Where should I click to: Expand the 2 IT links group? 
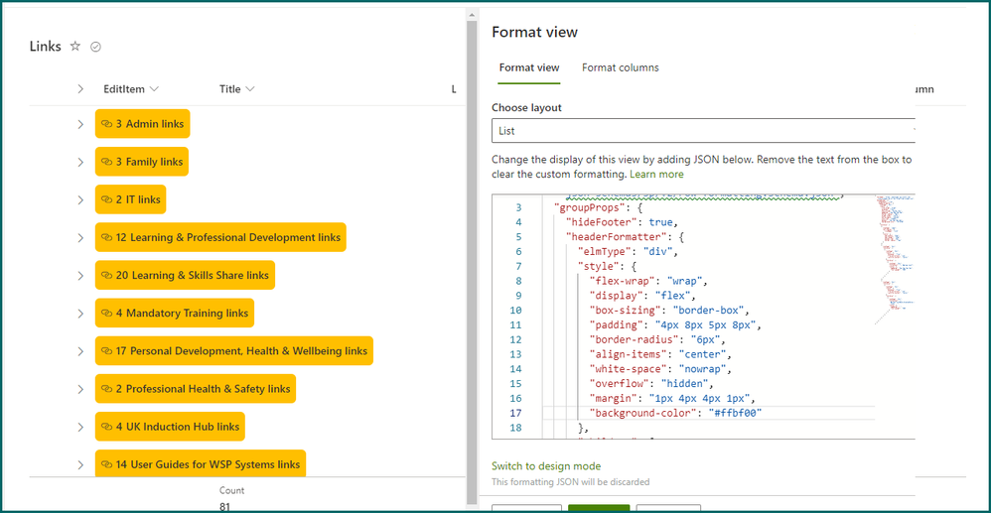click(x=80, y=199)
